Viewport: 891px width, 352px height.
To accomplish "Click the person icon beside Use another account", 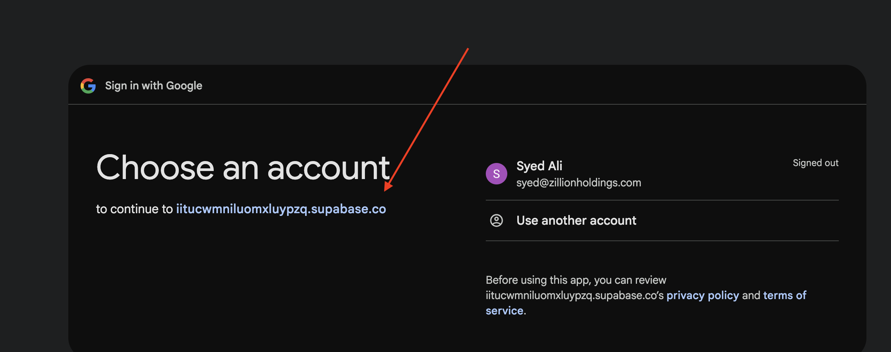I will [496, 220].
